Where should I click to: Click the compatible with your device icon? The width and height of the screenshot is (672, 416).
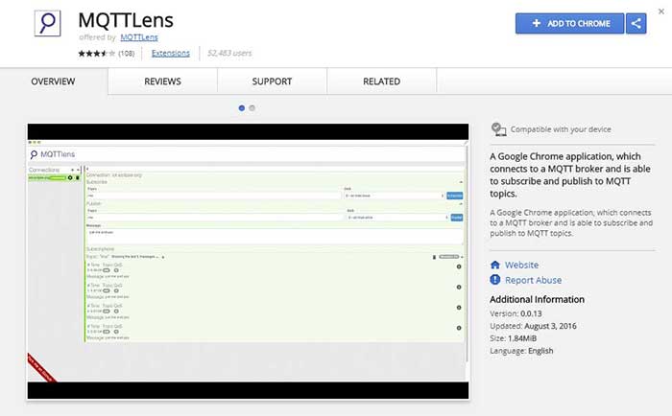pos(498,128)
